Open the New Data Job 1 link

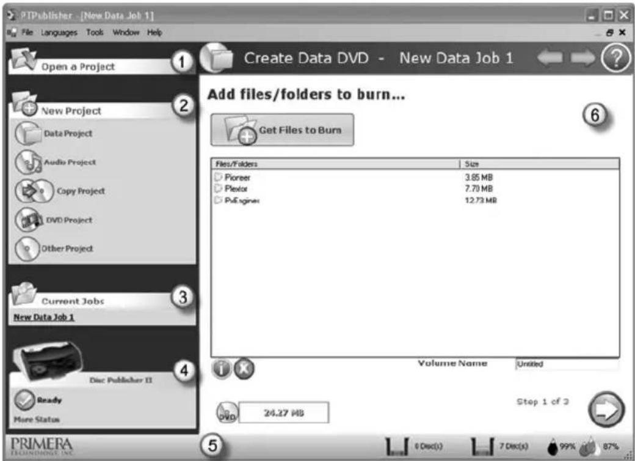pos(44,317)
